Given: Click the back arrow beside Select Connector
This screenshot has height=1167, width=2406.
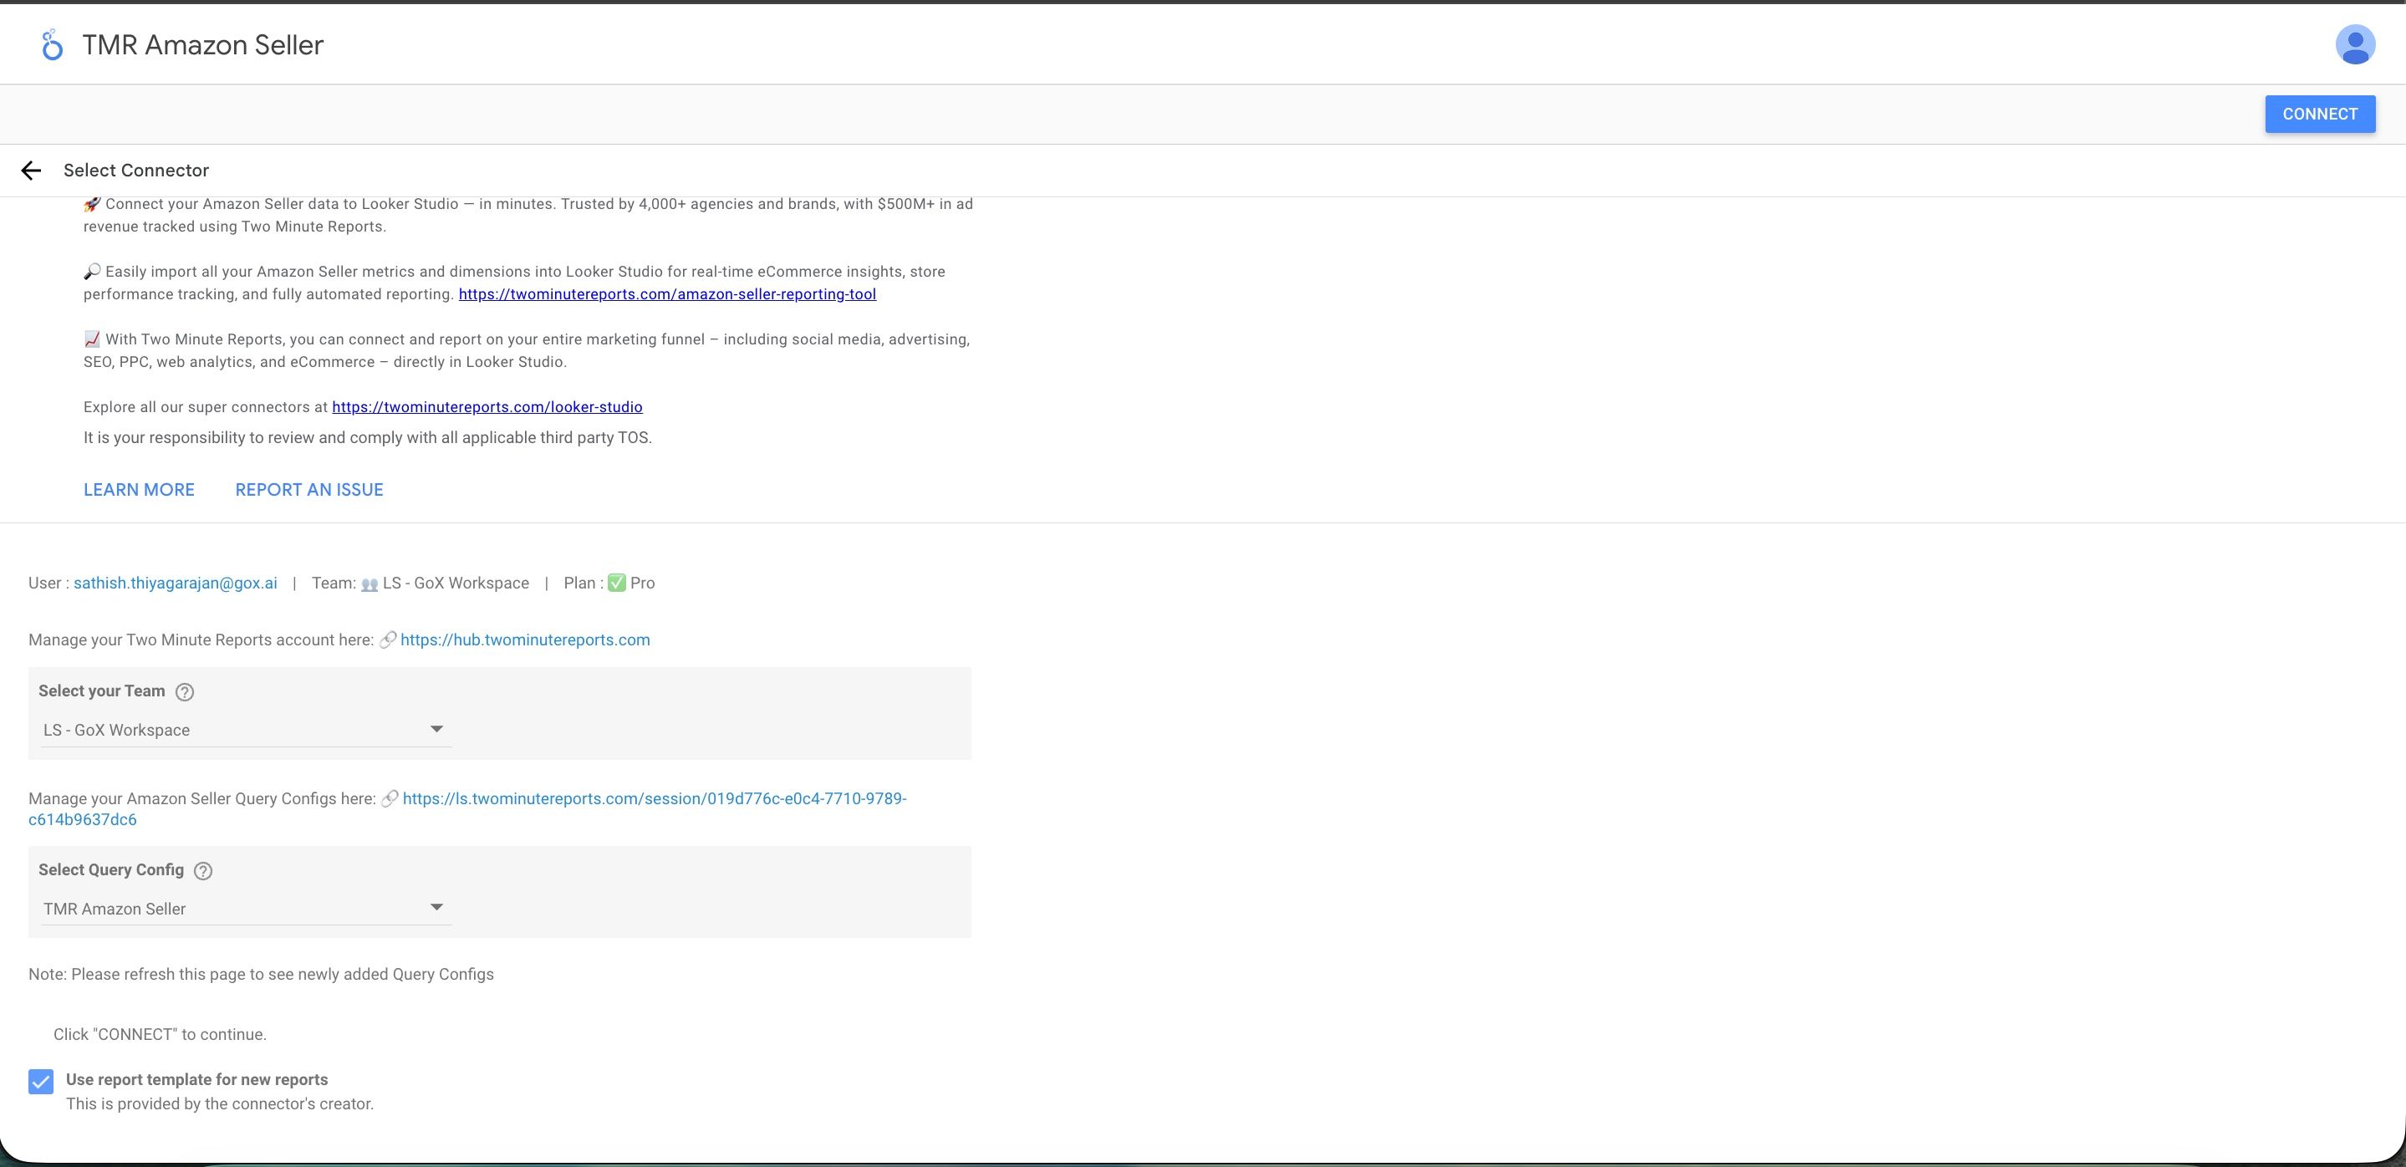Looking at the screenshot, I should tap(32, 170).
